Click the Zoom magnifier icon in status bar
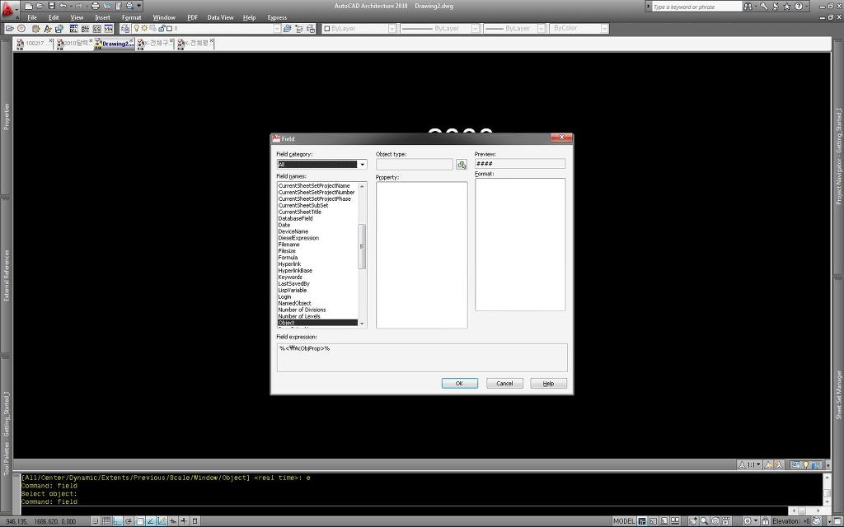 pos(705,521)
